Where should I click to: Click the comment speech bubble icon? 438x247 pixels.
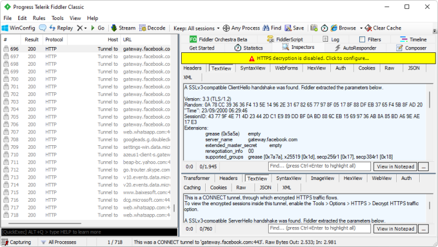[42, 28]
